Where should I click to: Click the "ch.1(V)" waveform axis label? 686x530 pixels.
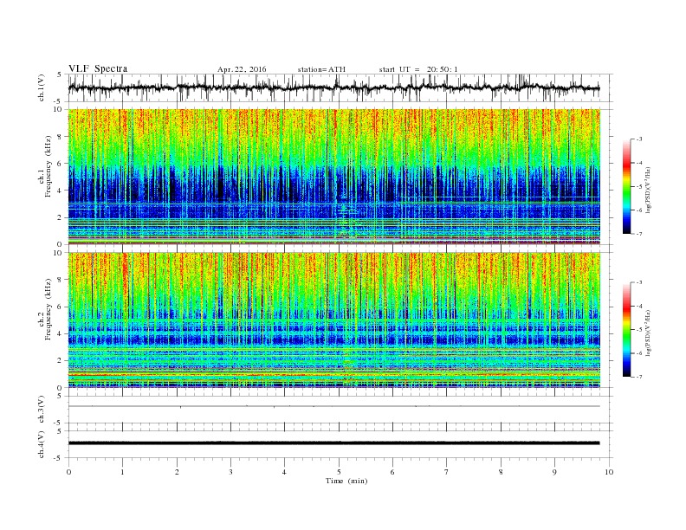click(x=42, y=87)
